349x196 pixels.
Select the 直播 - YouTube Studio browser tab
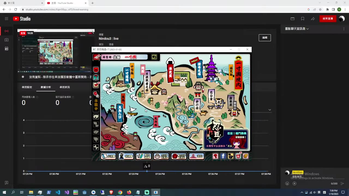coord(67,3)
